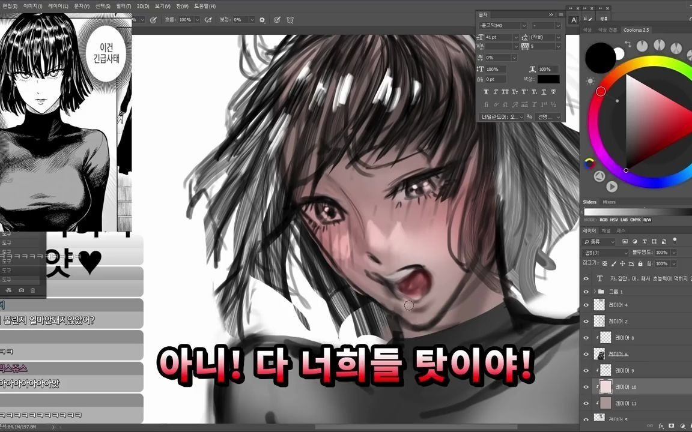
Task: Hide the 레이어 9 layer
Action: click(586, 371)
